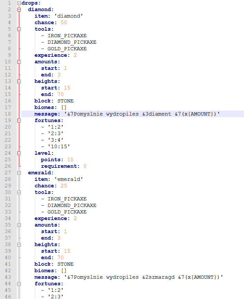
Task: Collapse the diamond block fold marker
Action: point(19,9)
